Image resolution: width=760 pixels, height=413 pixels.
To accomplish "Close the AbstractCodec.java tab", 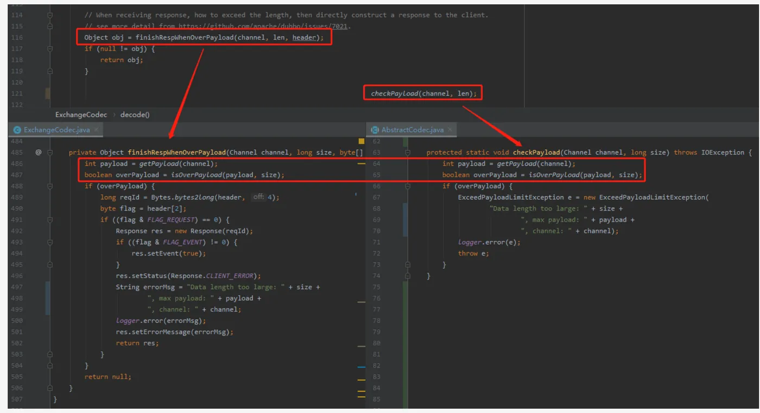I will [451, 130].
